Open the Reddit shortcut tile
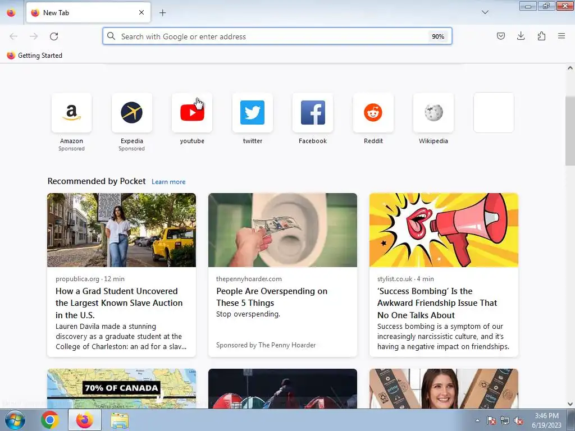The height and width of the screenshot is (431, 575). coord(373,112)
